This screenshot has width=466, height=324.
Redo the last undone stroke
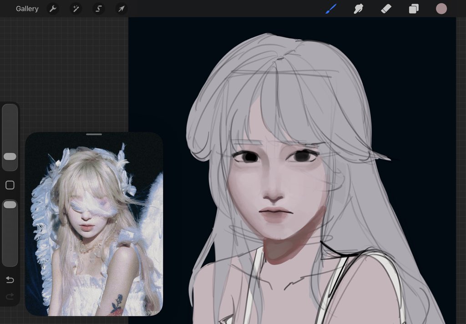coord(10,296)
